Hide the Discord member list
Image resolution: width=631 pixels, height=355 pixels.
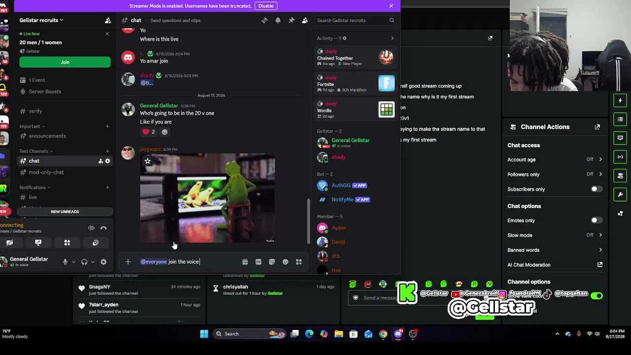tap(305, 20)
